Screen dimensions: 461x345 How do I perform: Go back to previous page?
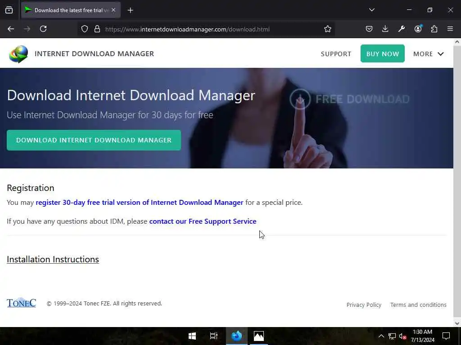coord(11,29)
